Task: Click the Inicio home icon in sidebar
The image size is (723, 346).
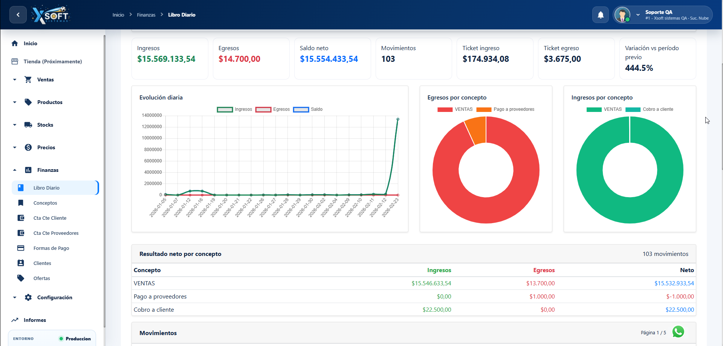Action: pyautogui.click(x=15, y=43)
